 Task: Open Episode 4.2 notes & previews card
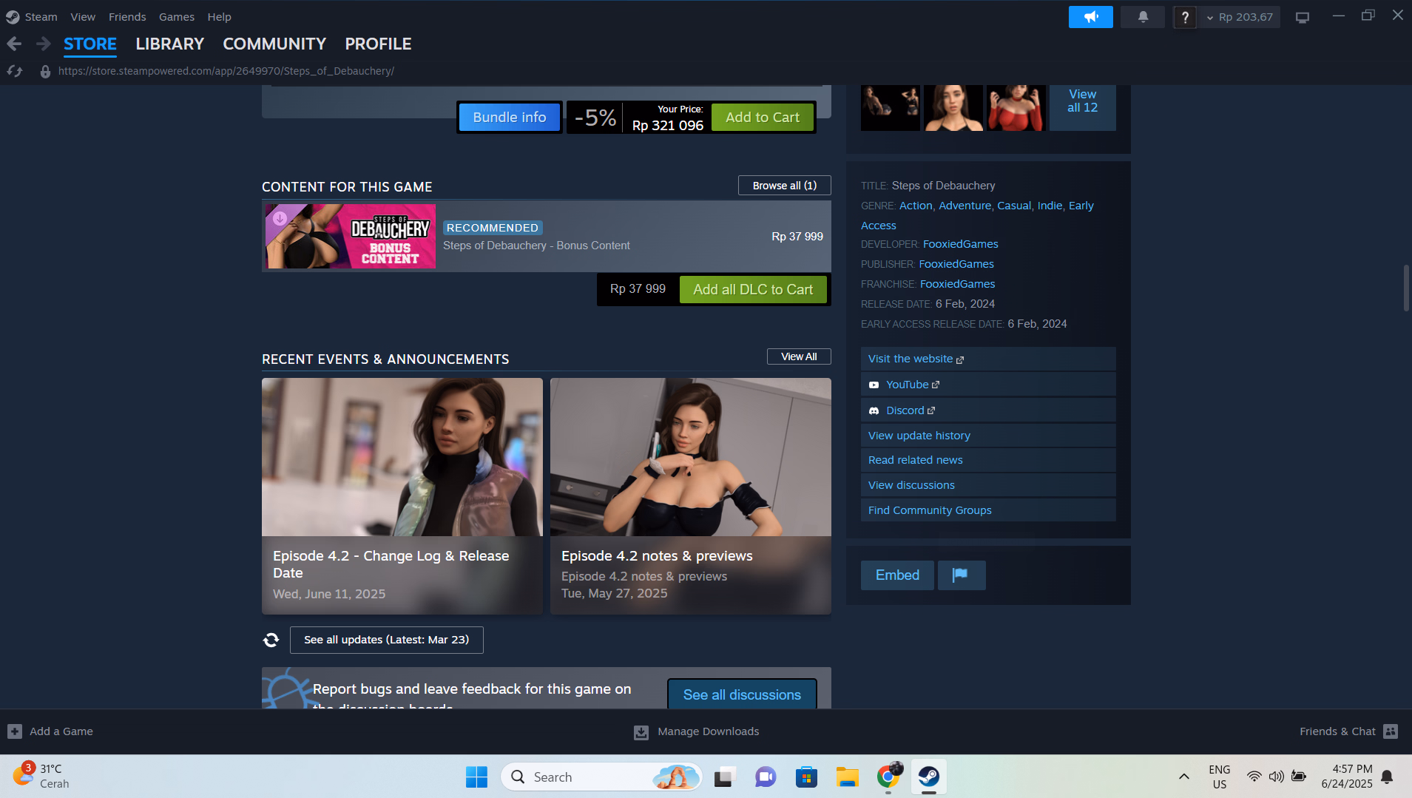click(690, 496)
